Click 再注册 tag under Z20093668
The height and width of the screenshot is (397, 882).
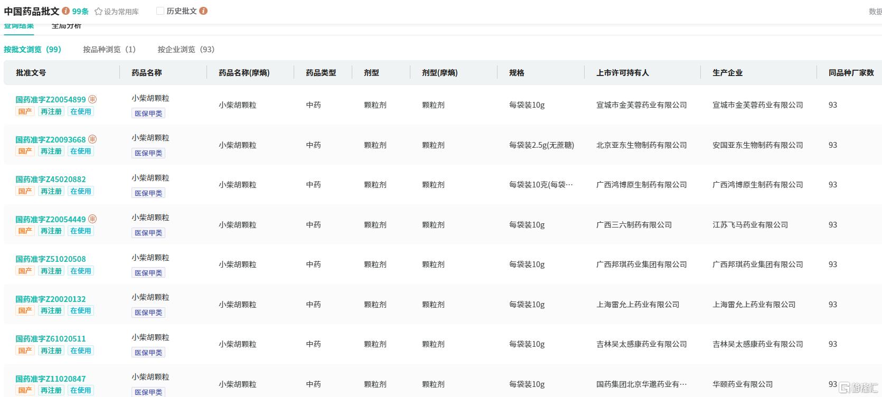[x=51, y=151]
